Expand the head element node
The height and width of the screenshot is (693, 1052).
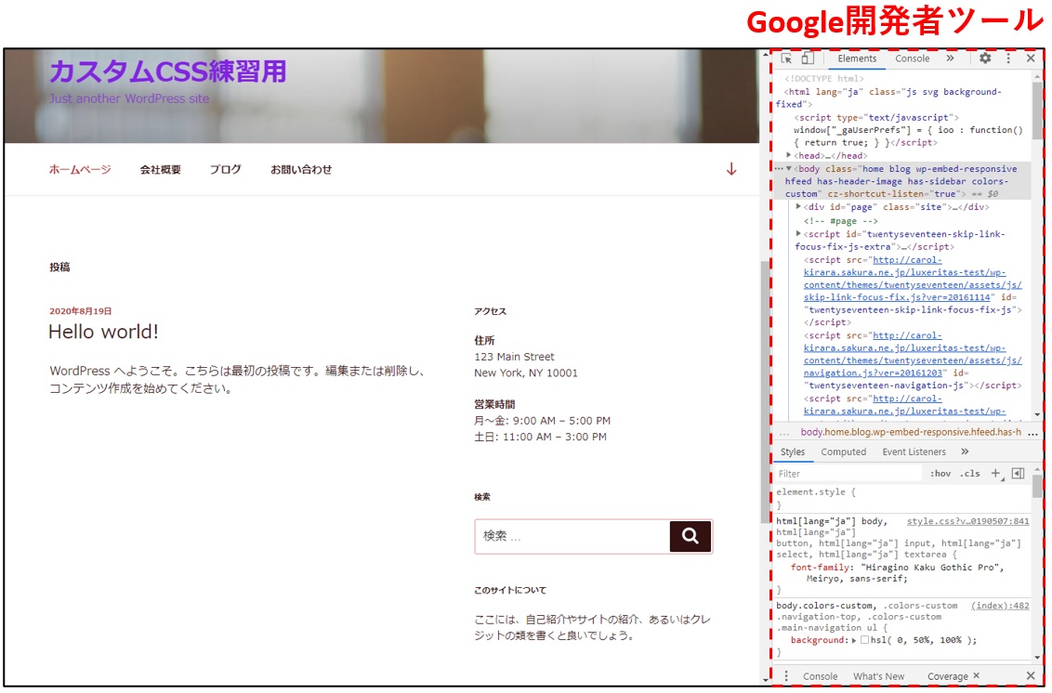coord(788,155)
